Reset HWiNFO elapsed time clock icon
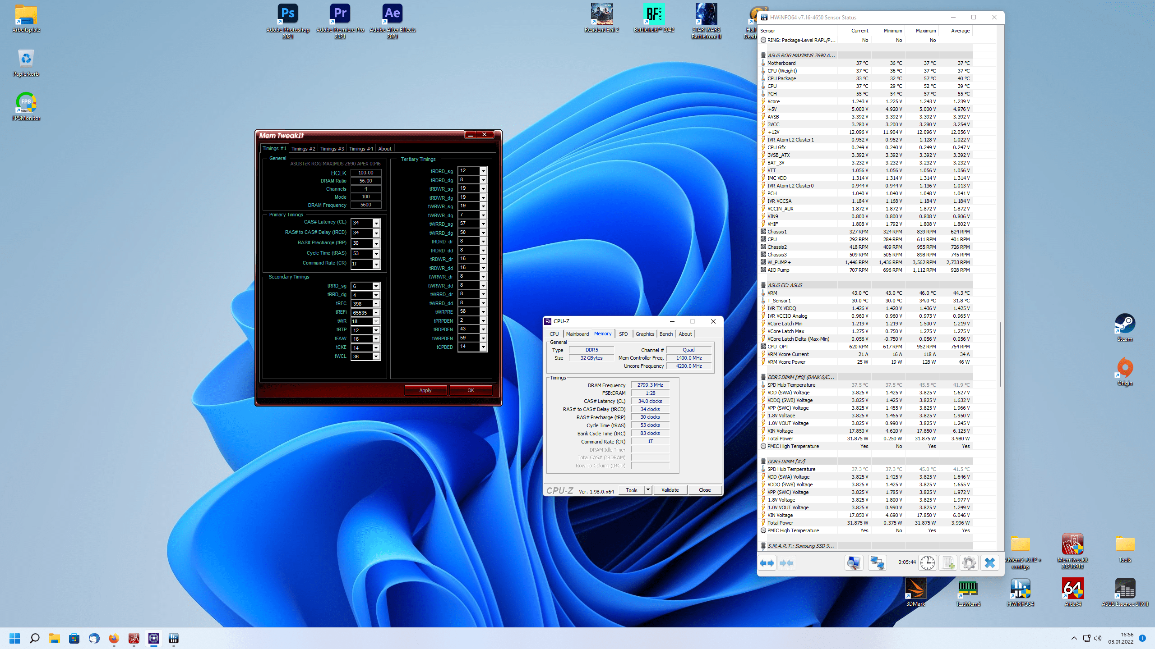 928,562
